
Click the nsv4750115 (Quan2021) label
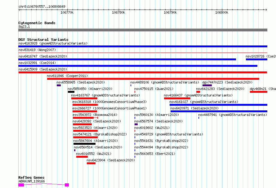(154, 89)
